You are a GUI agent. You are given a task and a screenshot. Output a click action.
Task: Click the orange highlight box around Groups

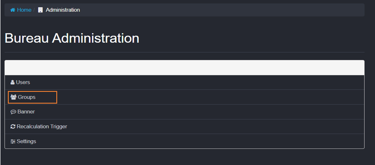(33, 97)
